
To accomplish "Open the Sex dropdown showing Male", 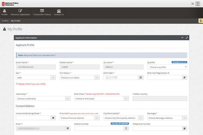I will [36, 77].
